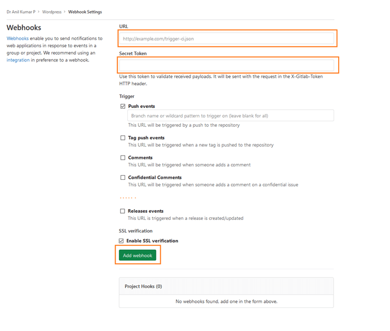The width and height of the screenshot is (390, 331).
Task: Tick the Push events checkbox
Action: [123, 106]
